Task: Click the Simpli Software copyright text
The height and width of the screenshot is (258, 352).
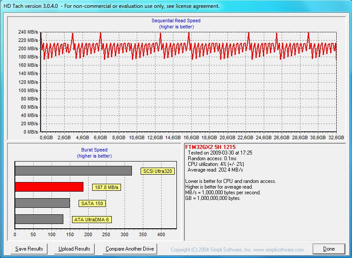Action: (237, 250)
